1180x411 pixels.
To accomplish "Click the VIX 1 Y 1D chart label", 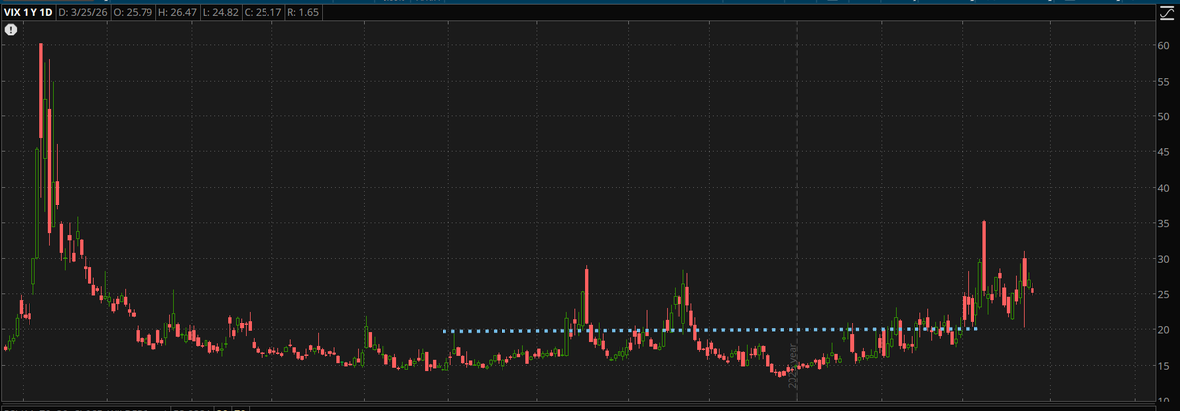I will pos(28,12).
